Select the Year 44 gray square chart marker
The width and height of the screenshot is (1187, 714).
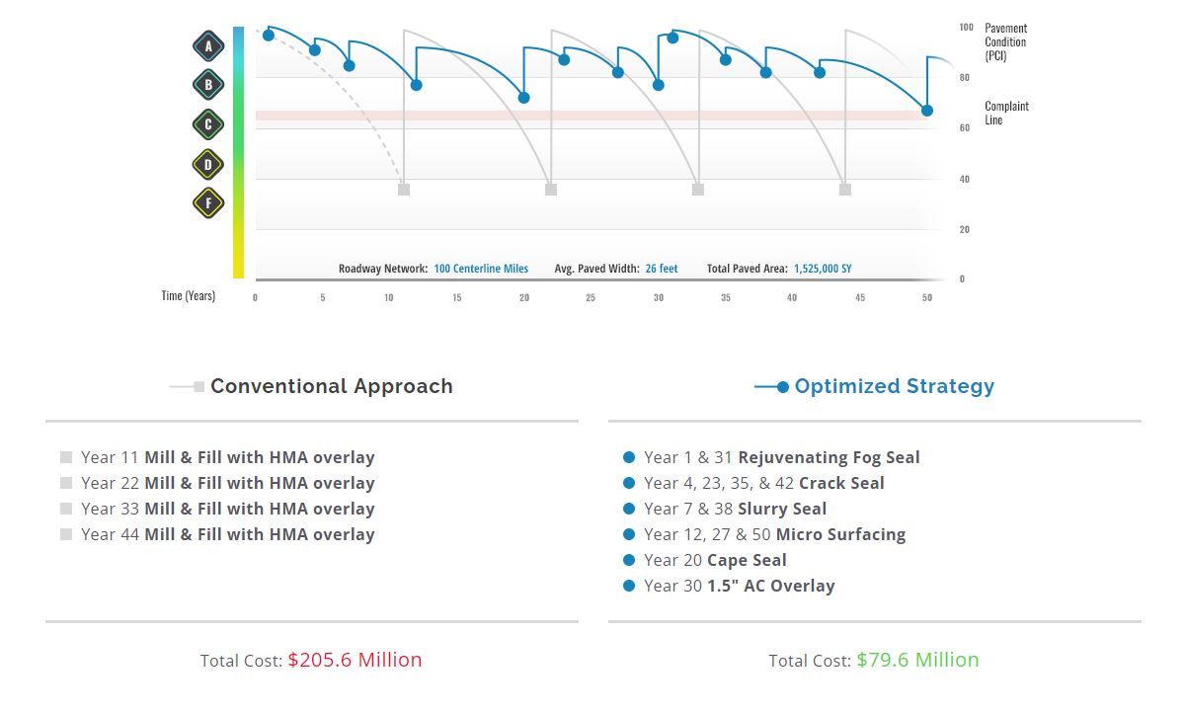(845, 190)
